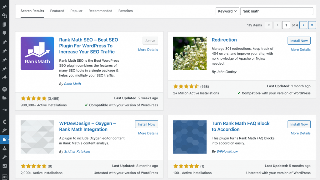This screenshot has height=180, width=320.
Task: Click the current page number field
Action: point(286,25)
